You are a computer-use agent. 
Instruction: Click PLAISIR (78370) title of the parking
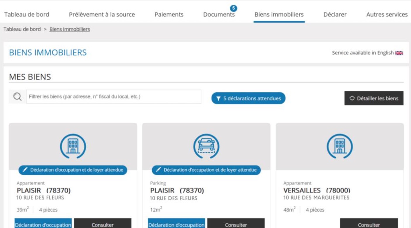pos(177,190)
